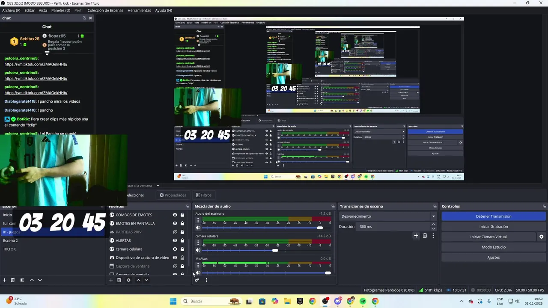Move source up in Fuentes list
548x308 pixels.
[138, 280]
